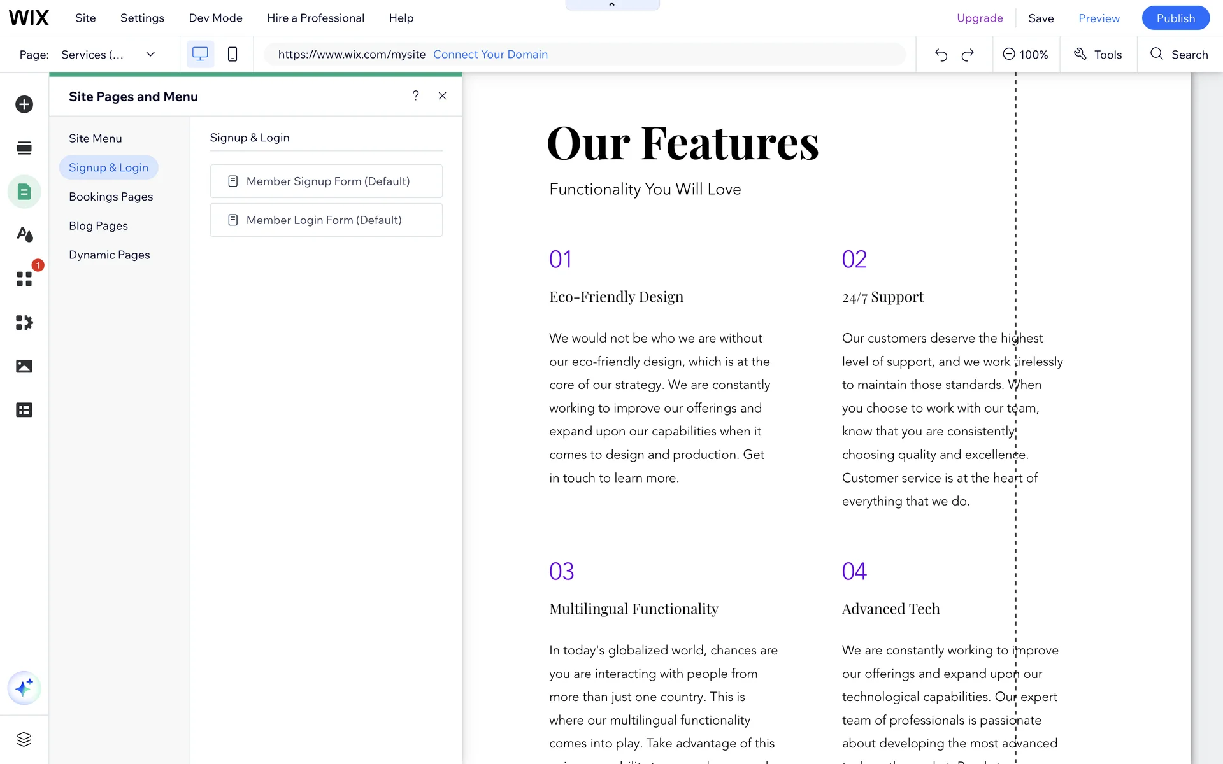This screenshot has height=764, width=1223.
Task: Switch to mobile view
Action: [x=232, y=55]
